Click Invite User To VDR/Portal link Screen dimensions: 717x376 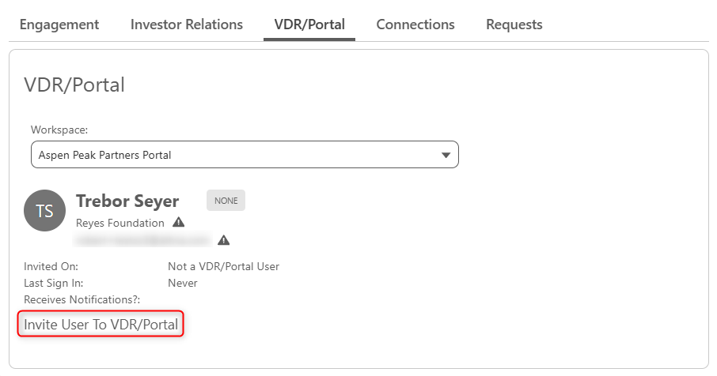coord(101,325)
